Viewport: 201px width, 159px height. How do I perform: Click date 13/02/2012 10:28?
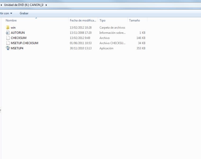81,28
